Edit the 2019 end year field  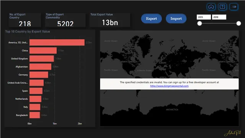click(219, 17)
